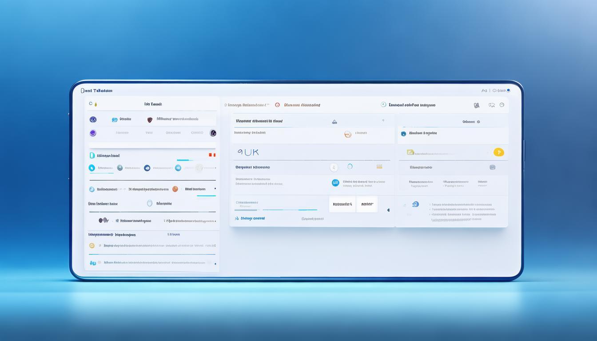Click the white round button beside the blue ring
The image size is (597, 341).
click(x=334, y=167)
